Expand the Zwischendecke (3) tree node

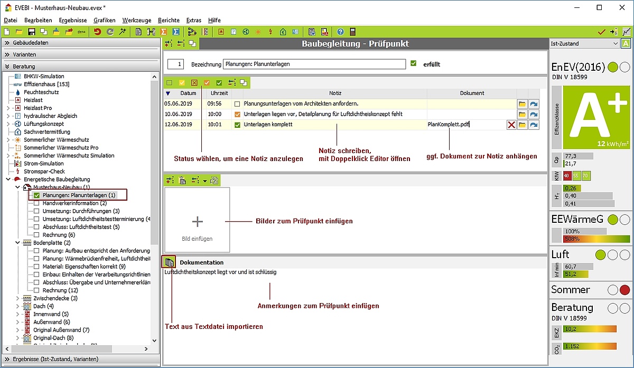click(18, 298)
